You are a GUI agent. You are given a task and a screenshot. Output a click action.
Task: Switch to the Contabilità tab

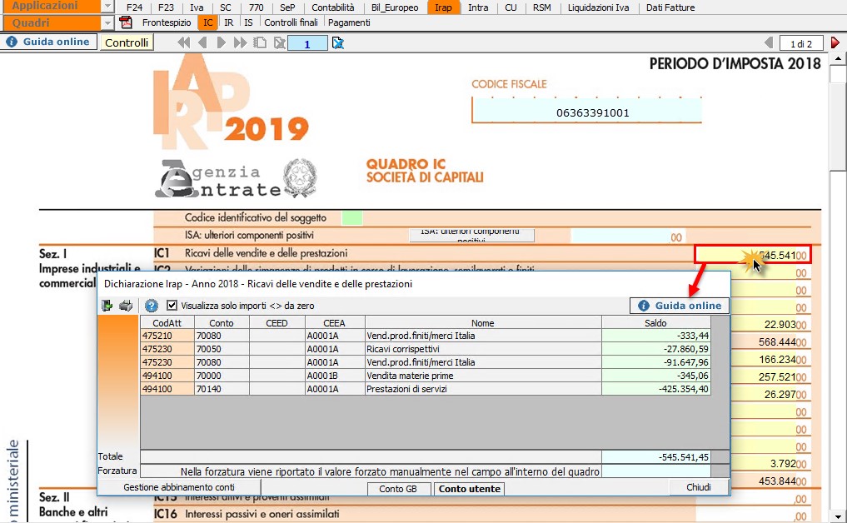pos(333,7)
